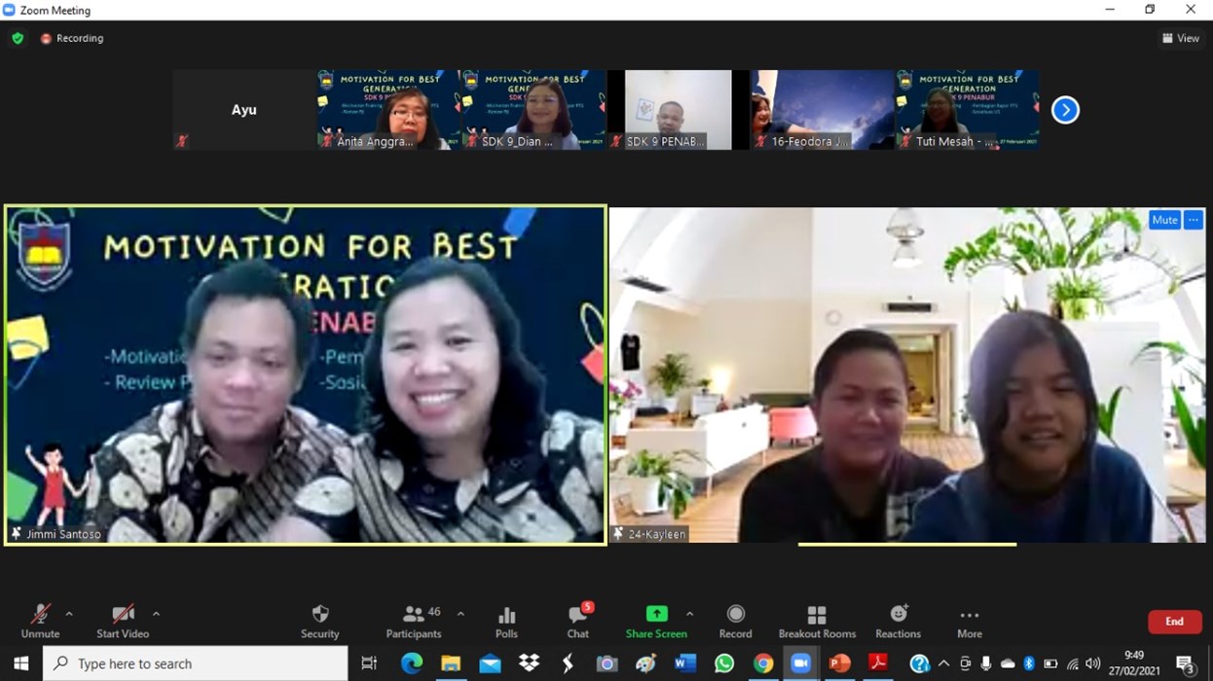This screenshot has height=681, width=1213.
Task: Open volume control in system tray
Action: [1093, 663]
